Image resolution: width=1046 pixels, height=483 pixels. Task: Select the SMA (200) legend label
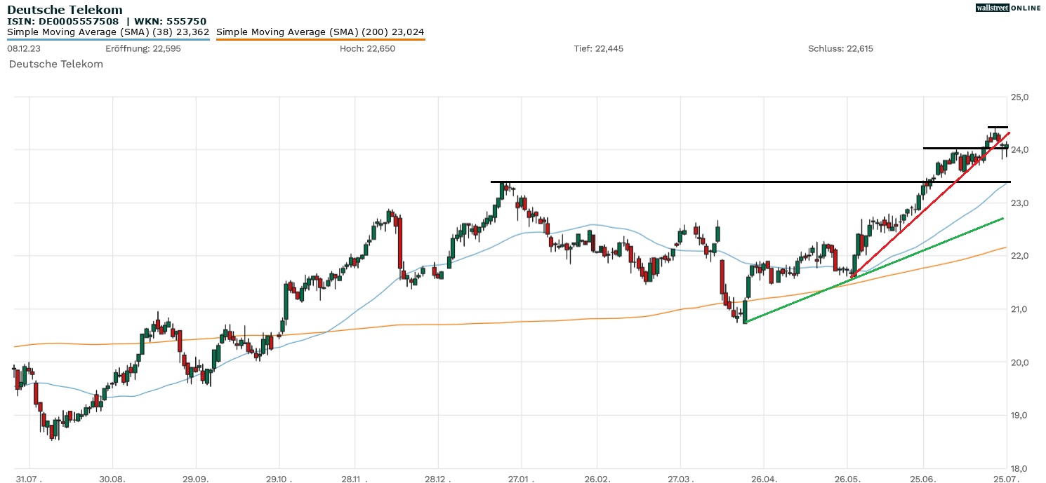coord(320,32)
